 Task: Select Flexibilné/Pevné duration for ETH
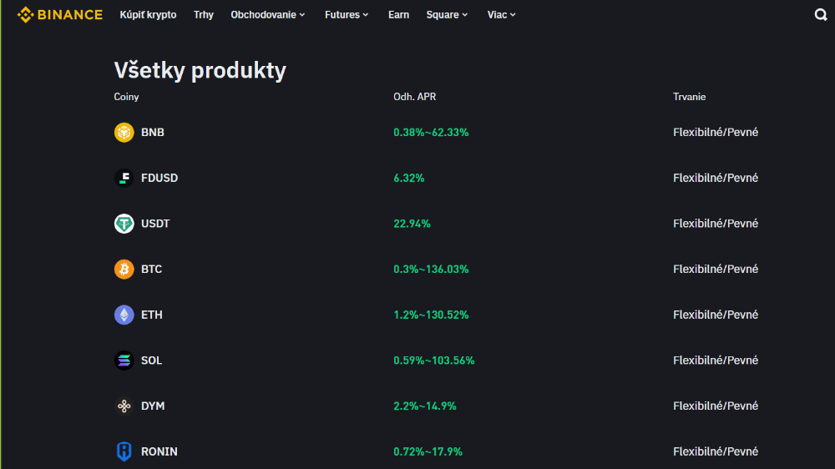pos(716,315)
